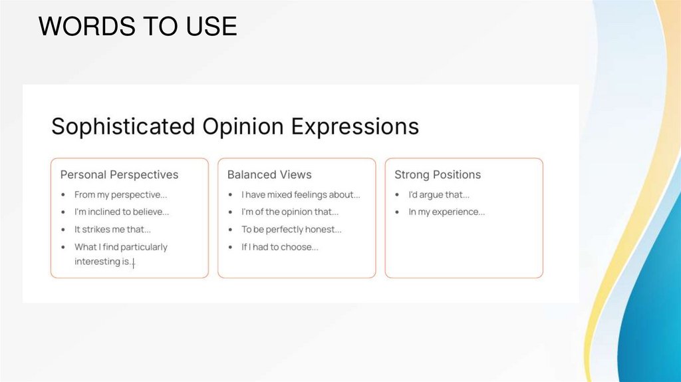This screenshot has height=382, width=681.
Task: Select the "Strong Positions" card heading
Action: [x=438, y=174]
